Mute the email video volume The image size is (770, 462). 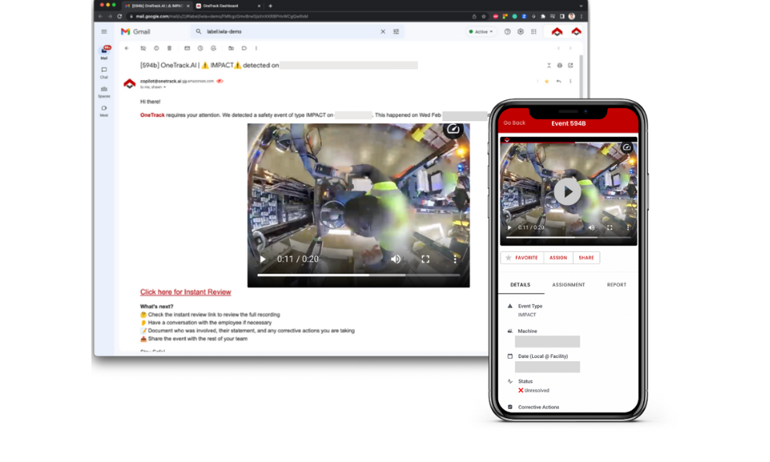[396, 259]
